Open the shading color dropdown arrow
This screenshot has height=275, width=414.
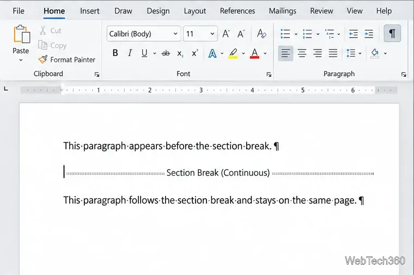pyautogui.click(x=386, y=53)
